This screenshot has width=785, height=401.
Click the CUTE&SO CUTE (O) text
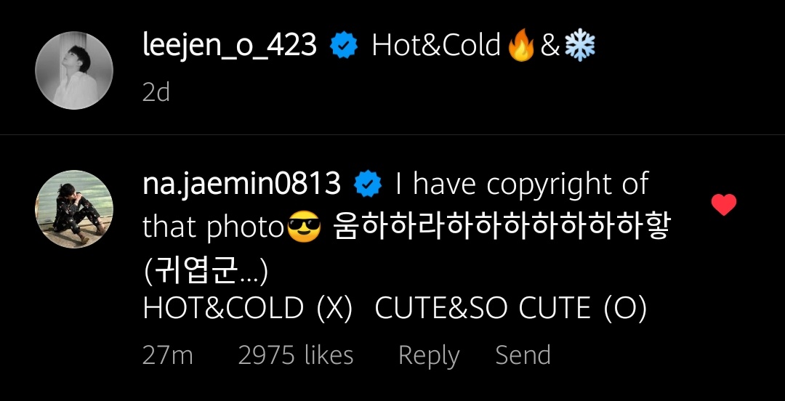(x=511, y=307)
